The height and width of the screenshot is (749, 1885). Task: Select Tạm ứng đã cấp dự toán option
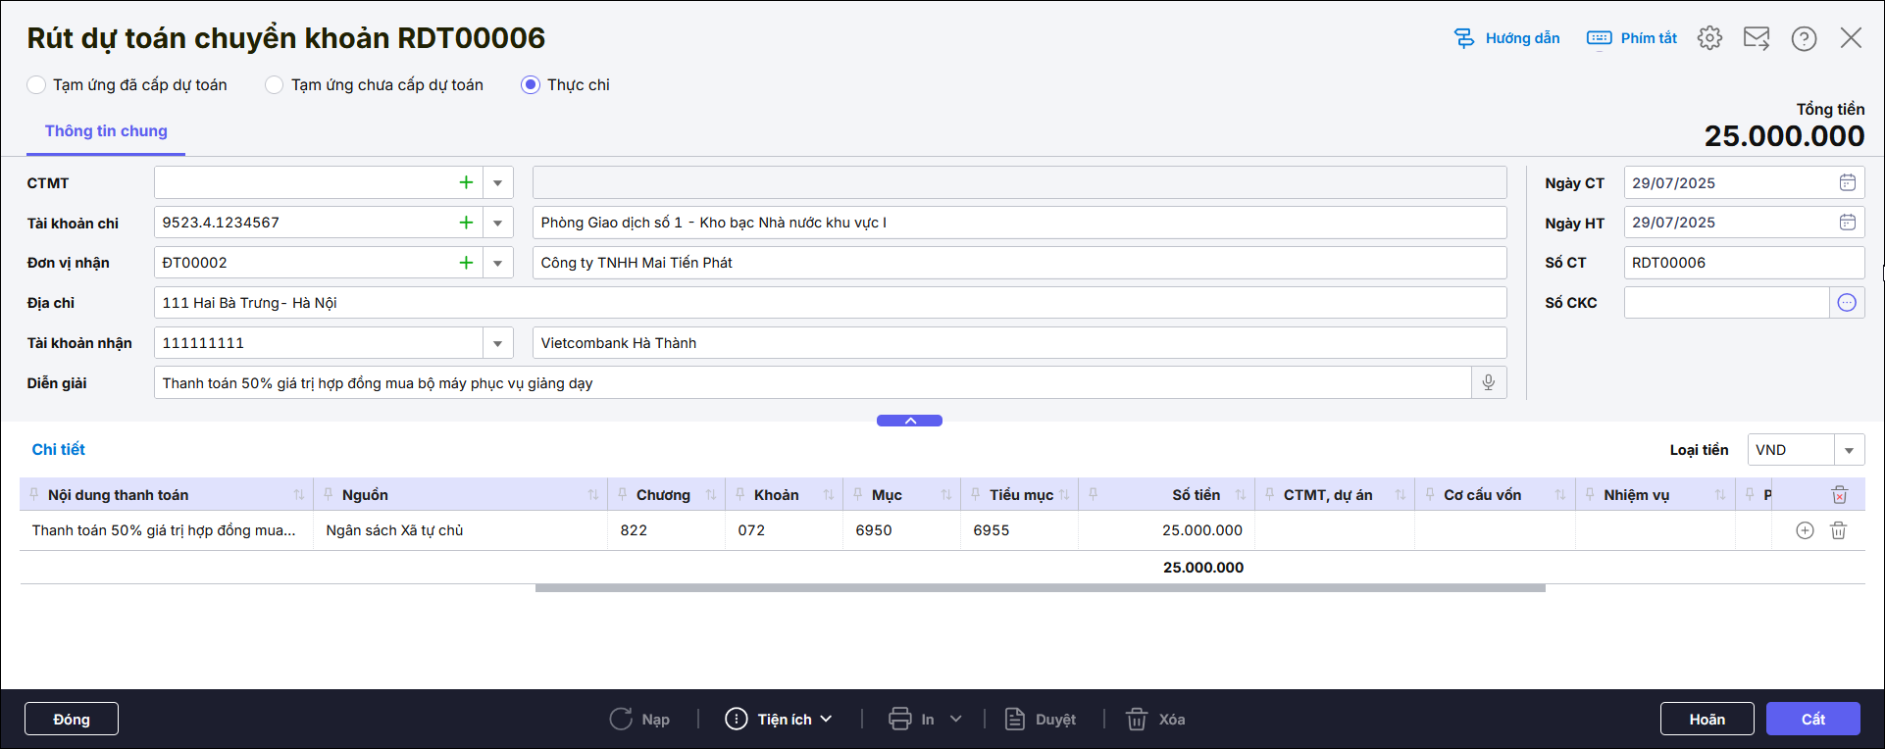click(37, 85)
